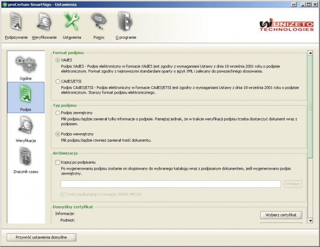The width and height of the screenshot is (320, 247).
Task: Select the Podpis green document sidebar icon
Action: pos(26,94)
